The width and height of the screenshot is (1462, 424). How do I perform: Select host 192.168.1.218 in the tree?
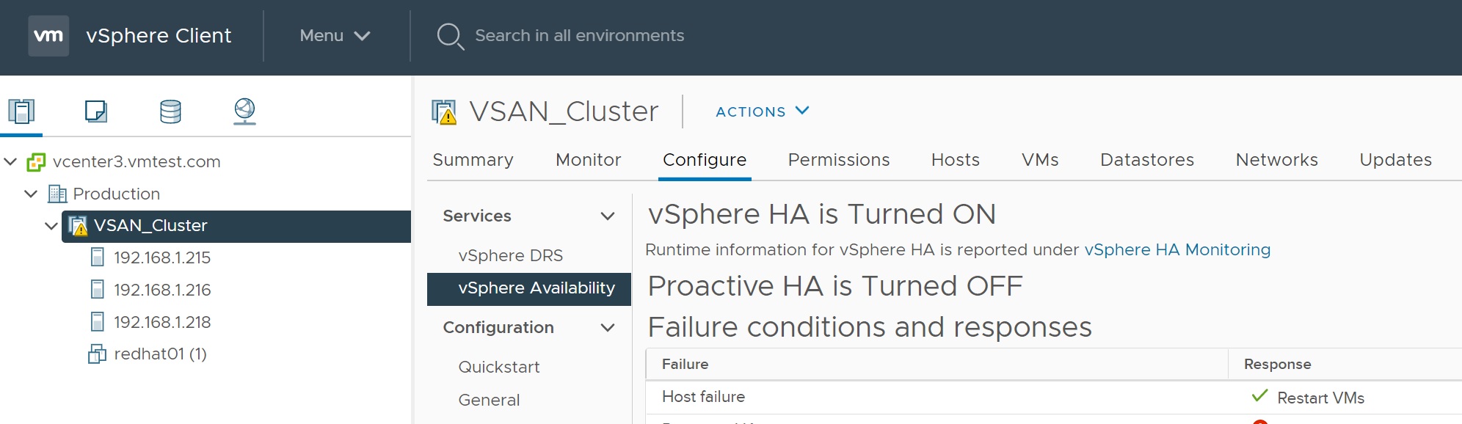click(x=161, y=322)
